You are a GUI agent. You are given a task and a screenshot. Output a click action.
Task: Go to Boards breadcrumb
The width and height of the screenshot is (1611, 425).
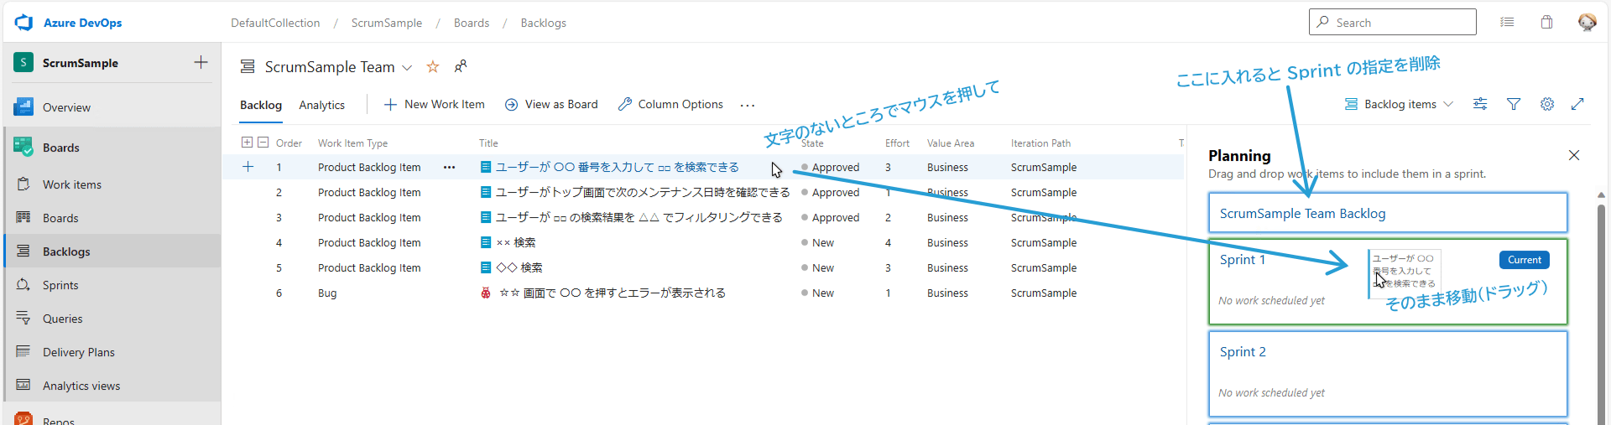click(x=472, y=23)
